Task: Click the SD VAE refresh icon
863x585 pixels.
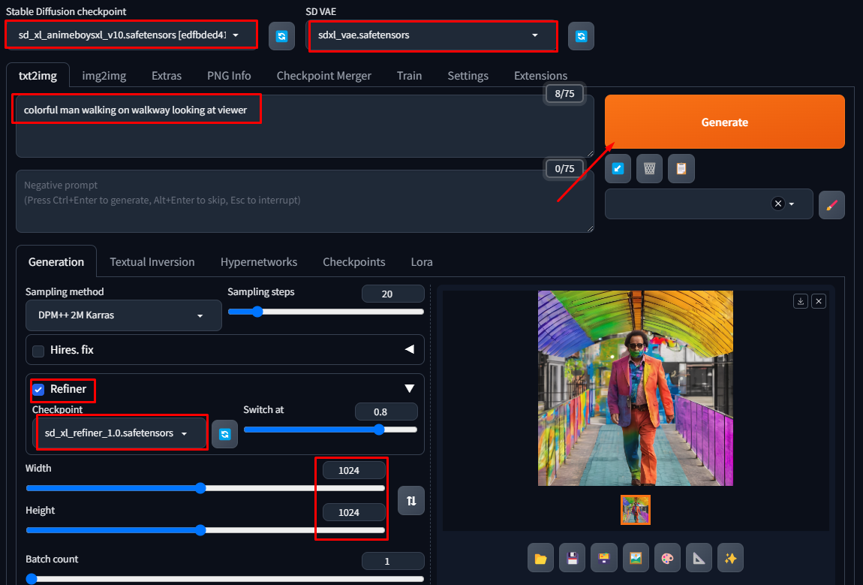Action: (x=581, y=36)
